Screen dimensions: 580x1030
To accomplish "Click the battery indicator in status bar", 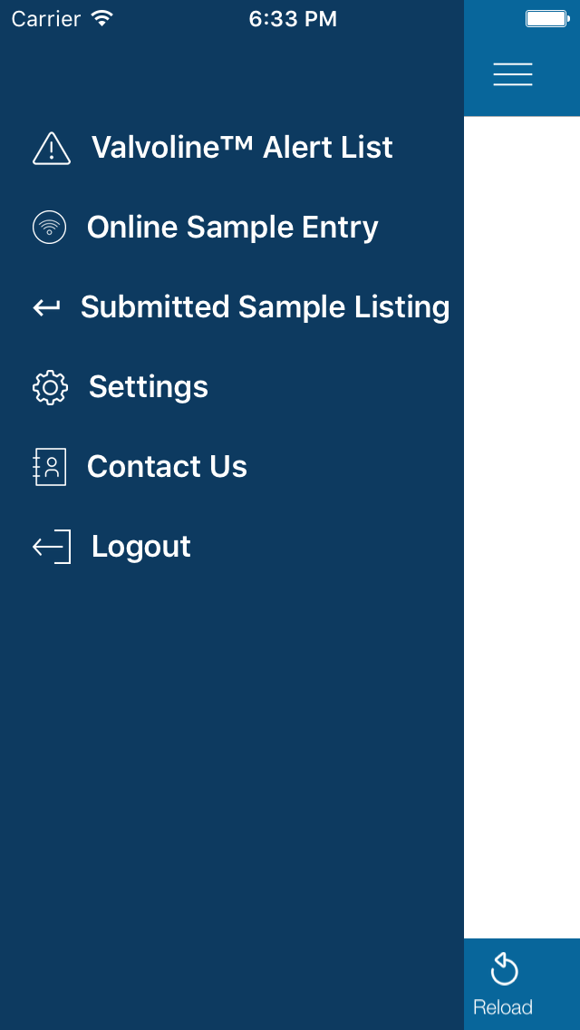I will click(547, 18).
